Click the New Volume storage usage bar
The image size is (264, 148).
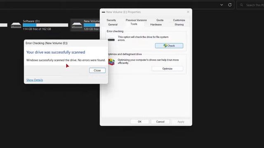[x=92, y=25]
